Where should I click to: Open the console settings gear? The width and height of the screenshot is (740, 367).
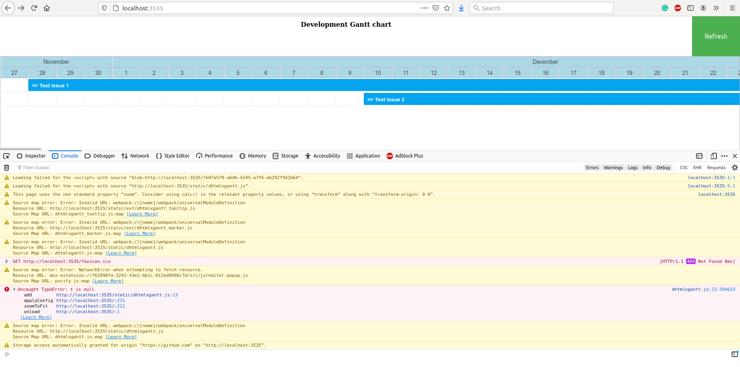735,168
